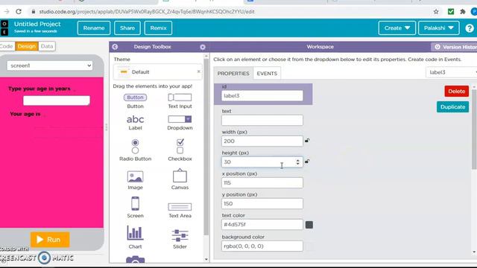This screenshot has width=477, height=268.
Task: Click the properties panel scrollbar
Action: tap(474, 129)
